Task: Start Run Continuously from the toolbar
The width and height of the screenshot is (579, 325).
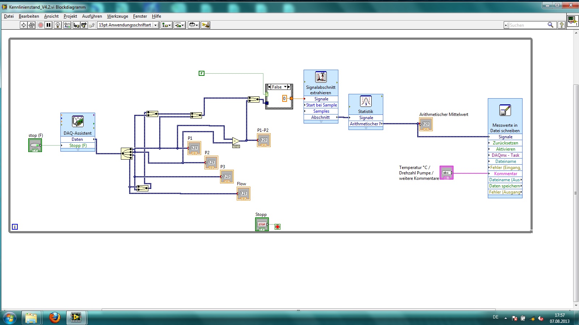Action: [x=31, y=25]
